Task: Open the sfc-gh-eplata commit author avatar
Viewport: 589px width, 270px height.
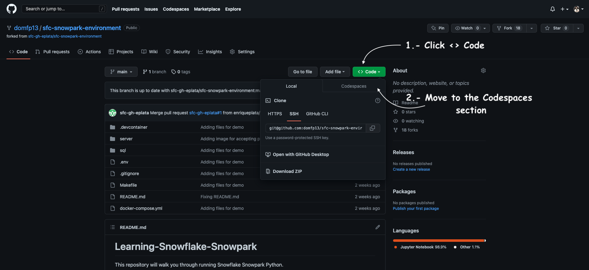Action: click(x=113, y=113)
